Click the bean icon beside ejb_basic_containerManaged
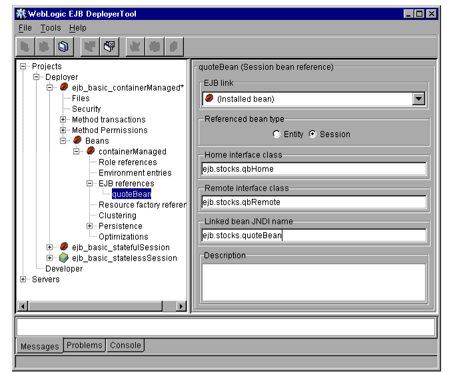This screenshot has height=373, width=475. (64, 87)
